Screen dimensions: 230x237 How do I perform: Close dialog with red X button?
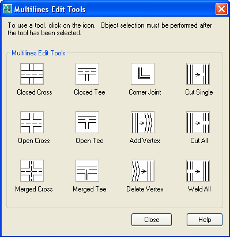[x=221, y=9]
